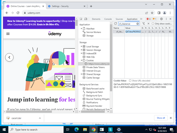
Task: Click Show all downloads button
Action: (x=161, y=118)
